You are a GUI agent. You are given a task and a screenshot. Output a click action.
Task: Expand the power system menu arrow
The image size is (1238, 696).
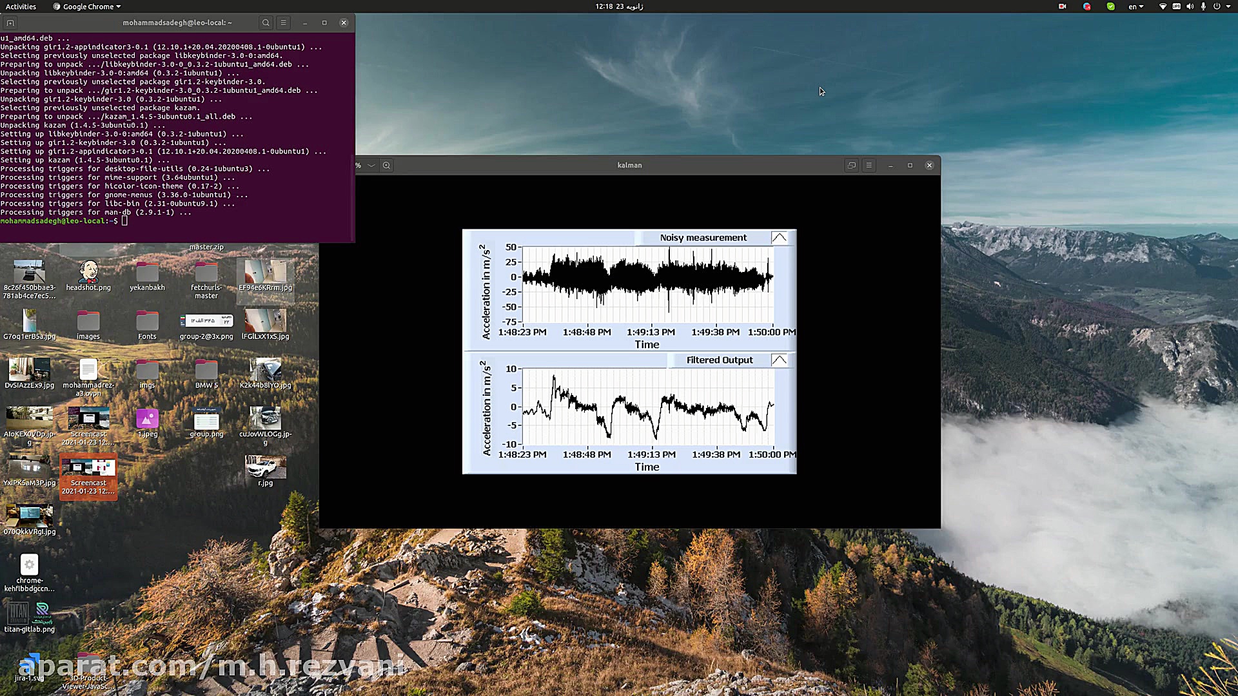pos(1228,6)
